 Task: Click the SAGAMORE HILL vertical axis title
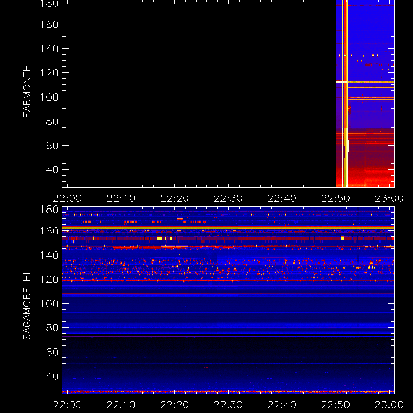(27, 300)
